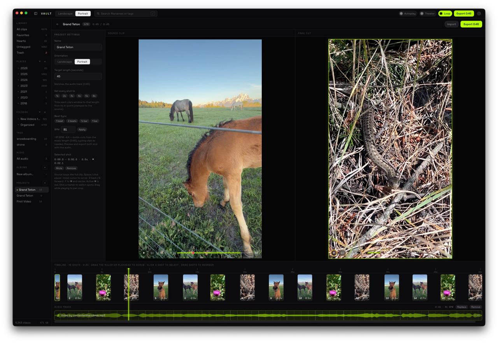Set every shot to 3s
The height and width of the screenshot is (343, 498).
[x=72, y=96]
